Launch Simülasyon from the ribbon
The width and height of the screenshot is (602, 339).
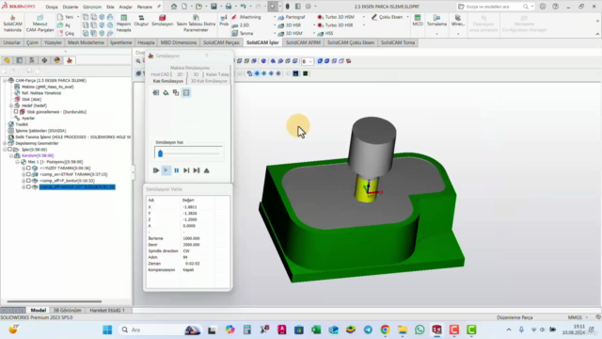click(162, 21)
